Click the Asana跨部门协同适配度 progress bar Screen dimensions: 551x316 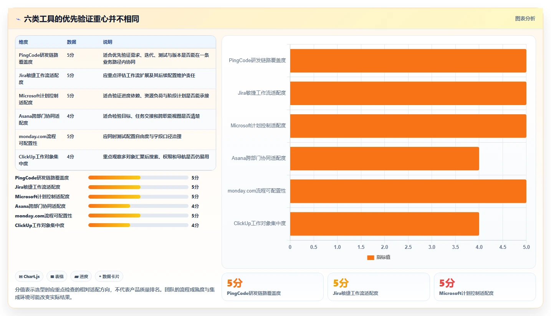click(138, 206)
